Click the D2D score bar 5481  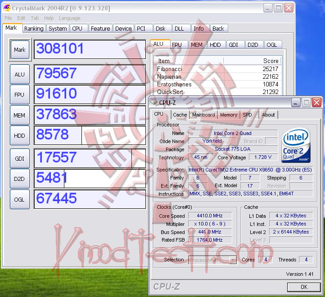click(90, 179)
